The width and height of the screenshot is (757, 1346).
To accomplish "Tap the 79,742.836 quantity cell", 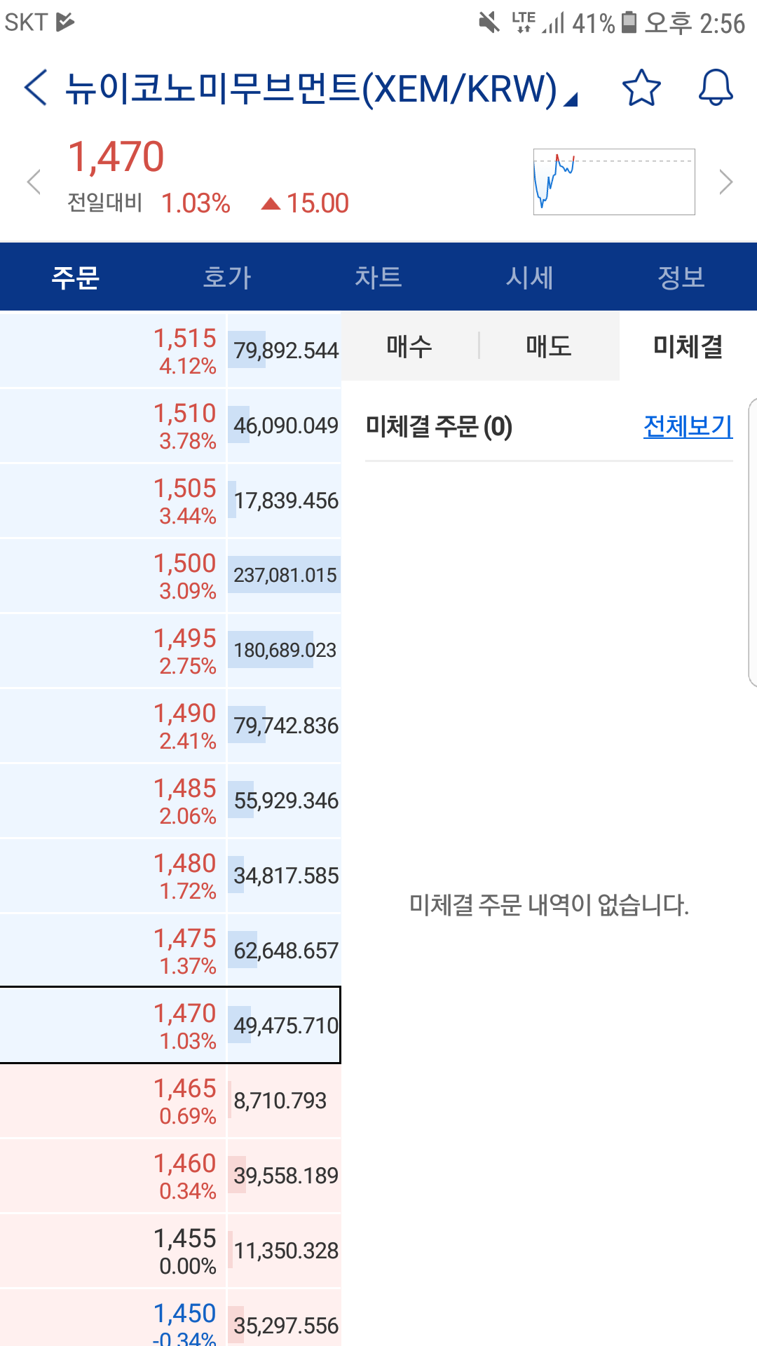I will tap(285, 725).
